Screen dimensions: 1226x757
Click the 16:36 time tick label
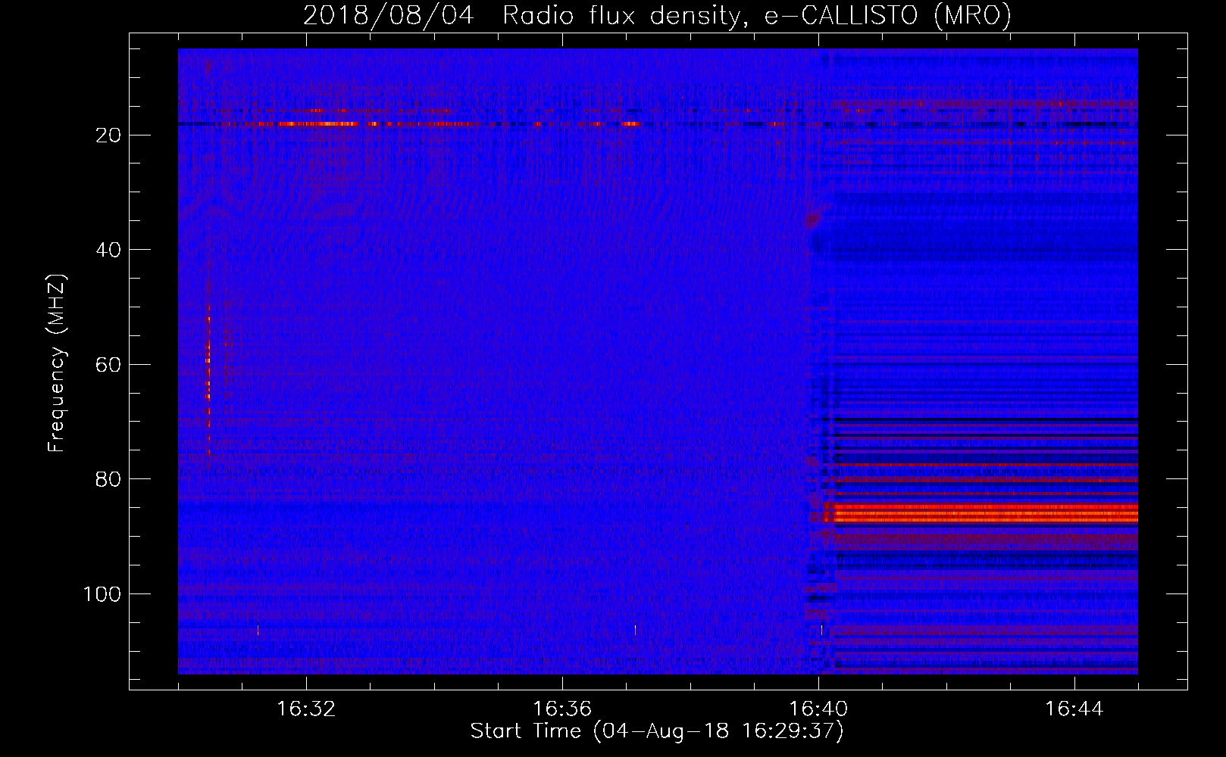click(562, 709)
